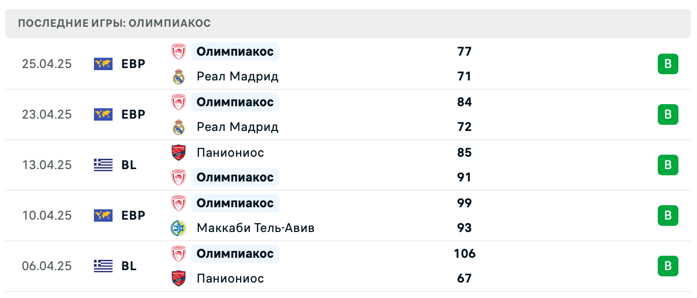Open Маккаби Тель-Авив team page
697x298 pixels.
pyautogui.click(x=256, y=228)
